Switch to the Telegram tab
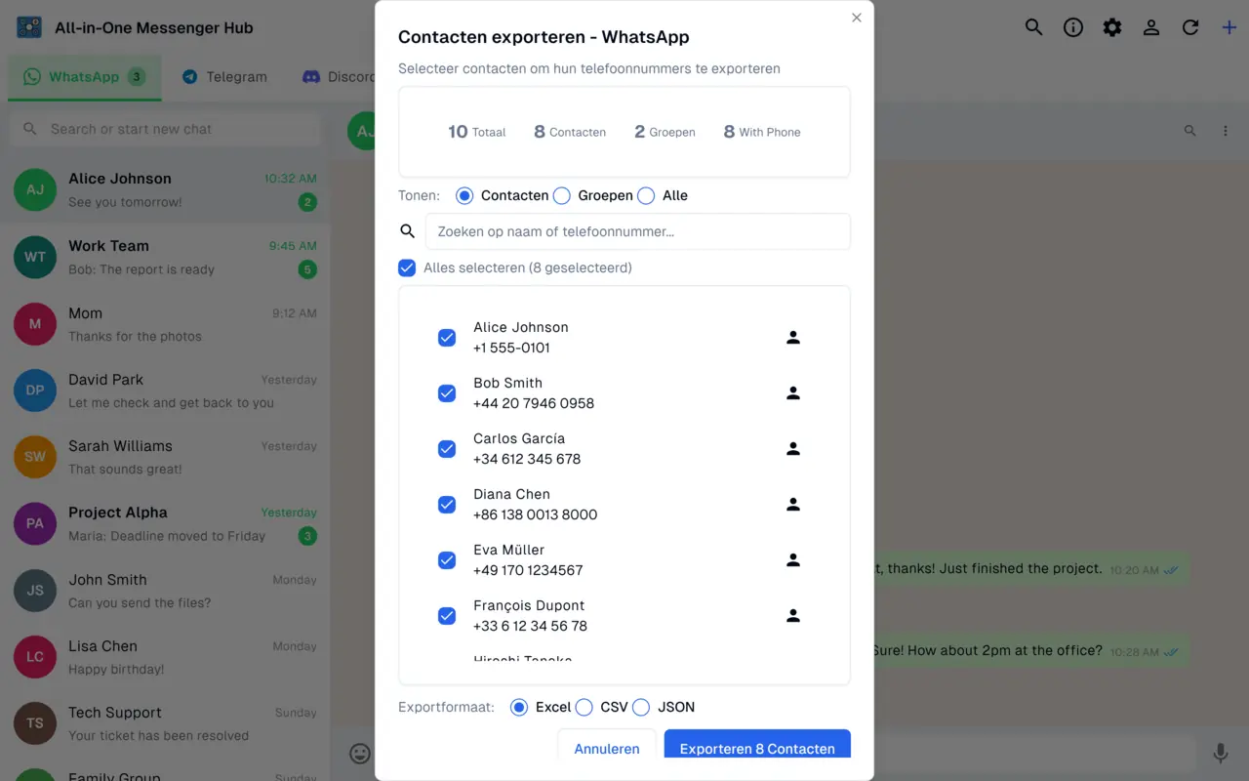 pyautogui.click(x=224, y=77)
